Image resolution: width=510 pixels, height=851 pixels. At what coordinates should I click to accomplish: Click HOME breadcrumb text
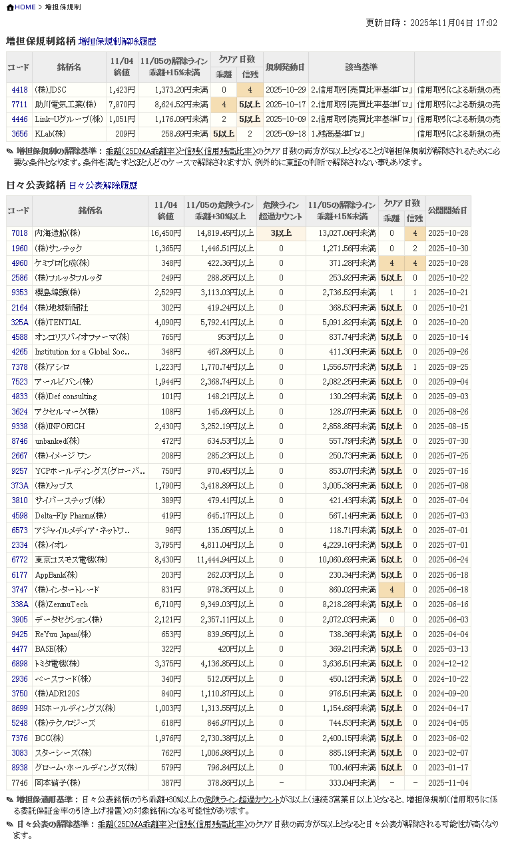click(x=25, y=7)
